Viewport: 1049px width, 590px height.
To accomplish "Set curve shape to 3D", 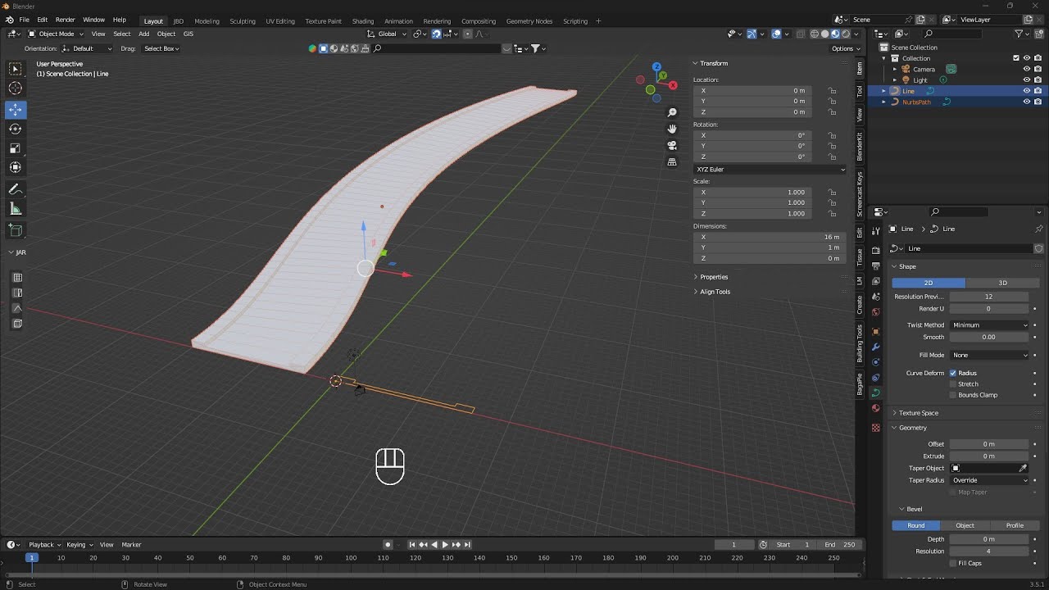I will (x=1002, y=283).
